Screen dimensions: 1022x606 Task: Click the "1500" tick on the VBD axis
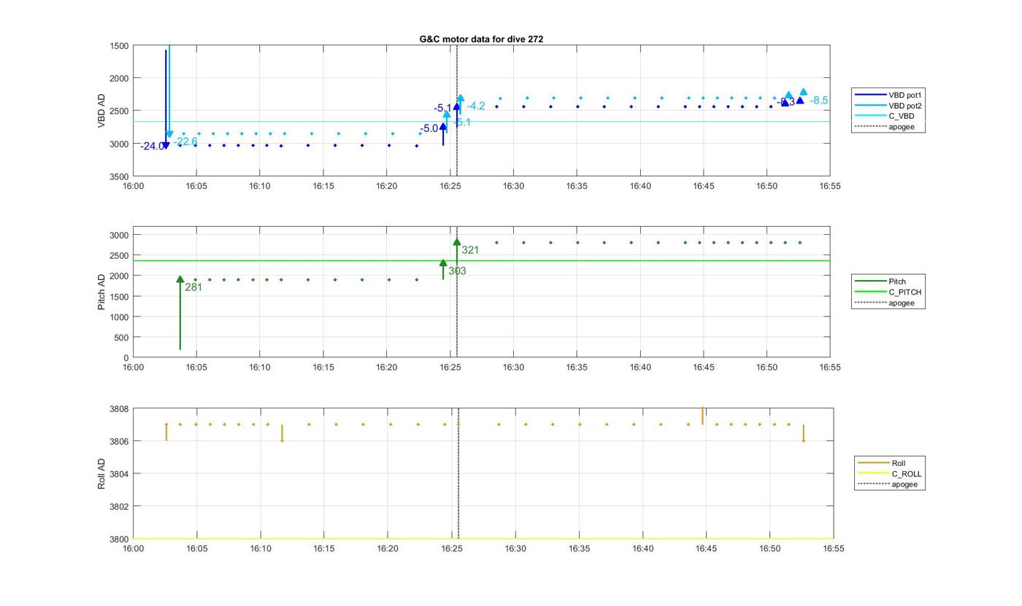coord(120,46)
